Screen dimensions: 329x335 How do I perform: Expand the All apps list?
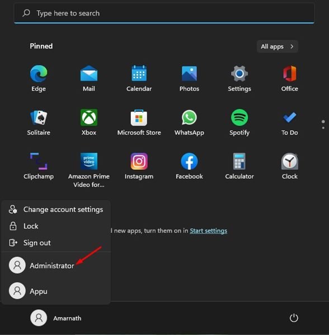pyautogui.click(x=277, y=46)
